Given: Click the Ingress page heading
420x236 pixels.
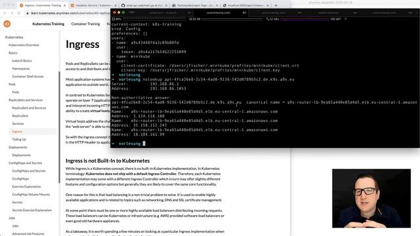Looking at the screenshot, I should (83, 44).
